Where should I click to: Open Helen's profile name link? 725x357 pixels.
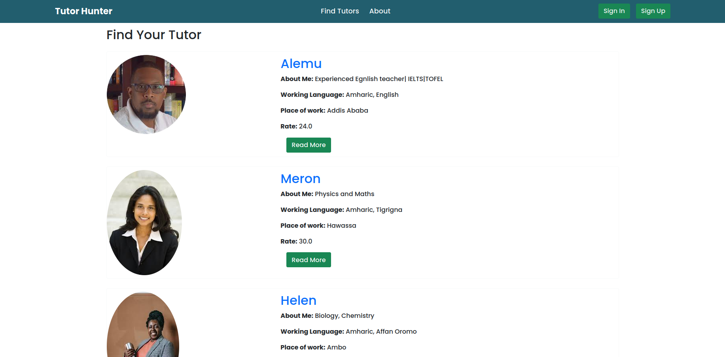click(x=298, y=300)
